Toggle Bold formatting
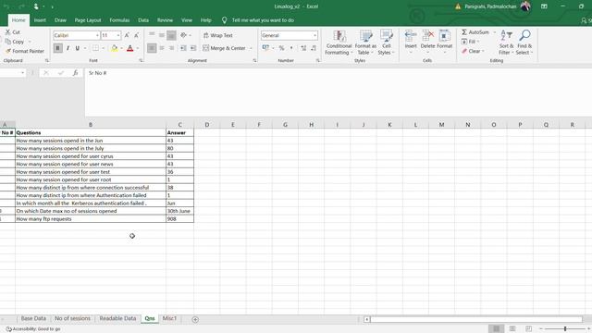 pyautogui.click(x=57, y=48)
